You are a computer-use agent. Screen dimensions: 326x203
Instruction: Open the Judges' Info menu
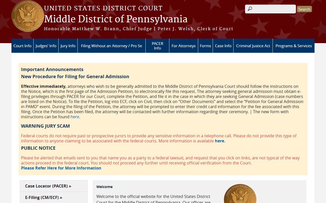pyautogui.click(x=46, y=46)
